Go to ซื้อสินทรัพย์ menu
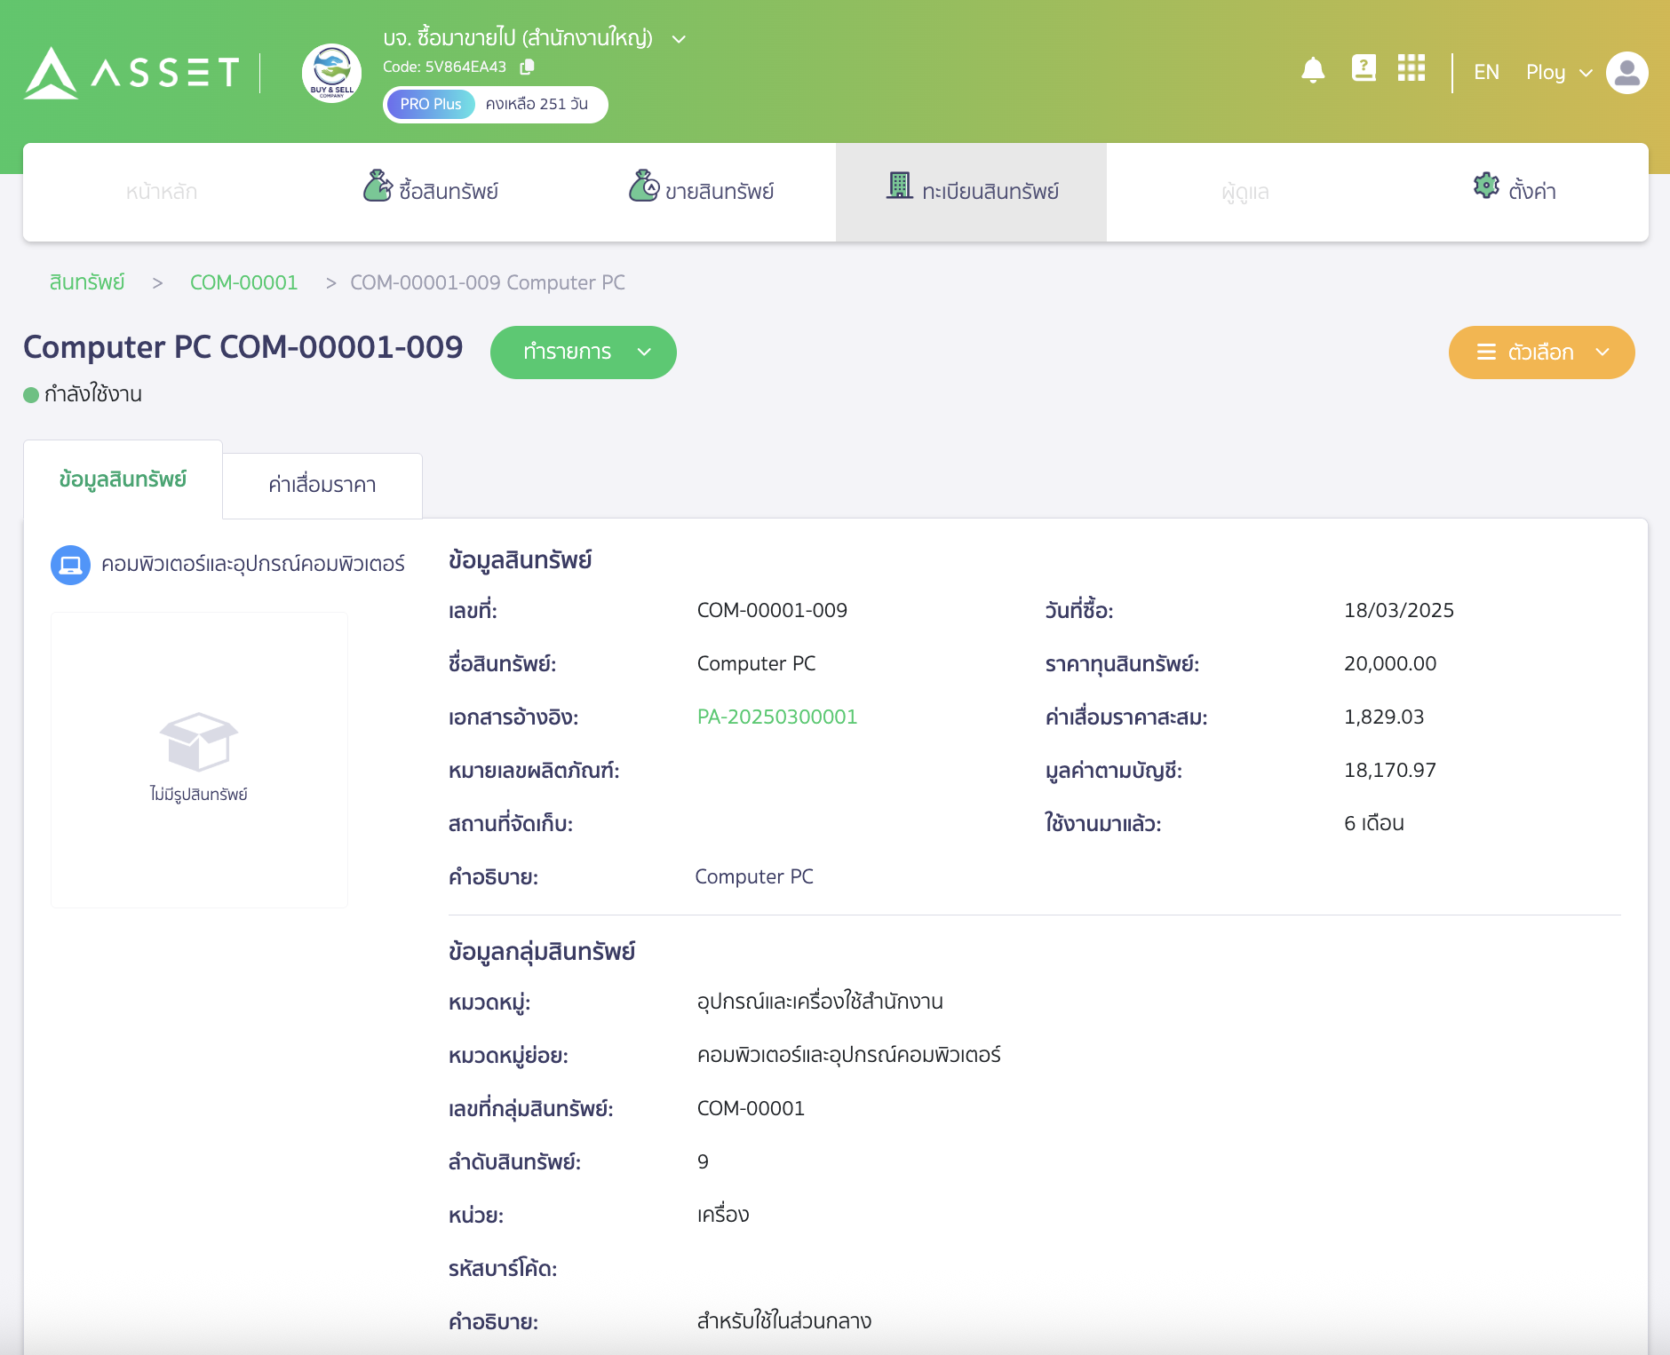This screenshot has width=1670, height=1355. 431,191
